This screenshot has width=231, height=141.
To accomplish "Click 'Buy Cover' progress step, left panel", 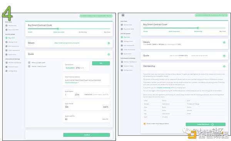I will click(x=107, y=32).
